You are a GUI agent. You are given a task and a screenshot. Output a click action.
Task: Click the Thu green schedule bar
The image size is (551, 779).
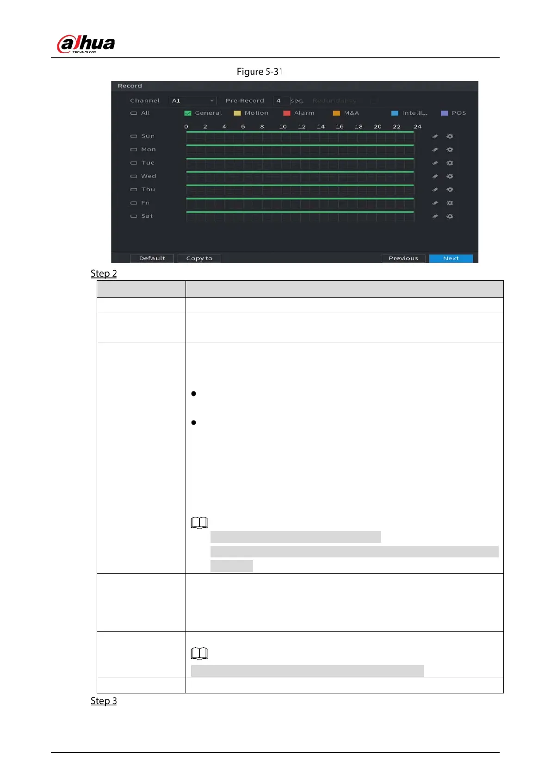(x=300, y=185)
